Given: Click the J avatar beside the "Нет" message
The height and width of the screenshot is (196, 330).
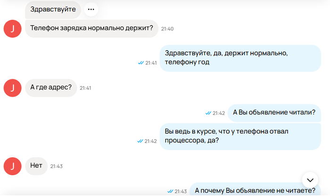Looking at the screenshot, I should (13, 166).
